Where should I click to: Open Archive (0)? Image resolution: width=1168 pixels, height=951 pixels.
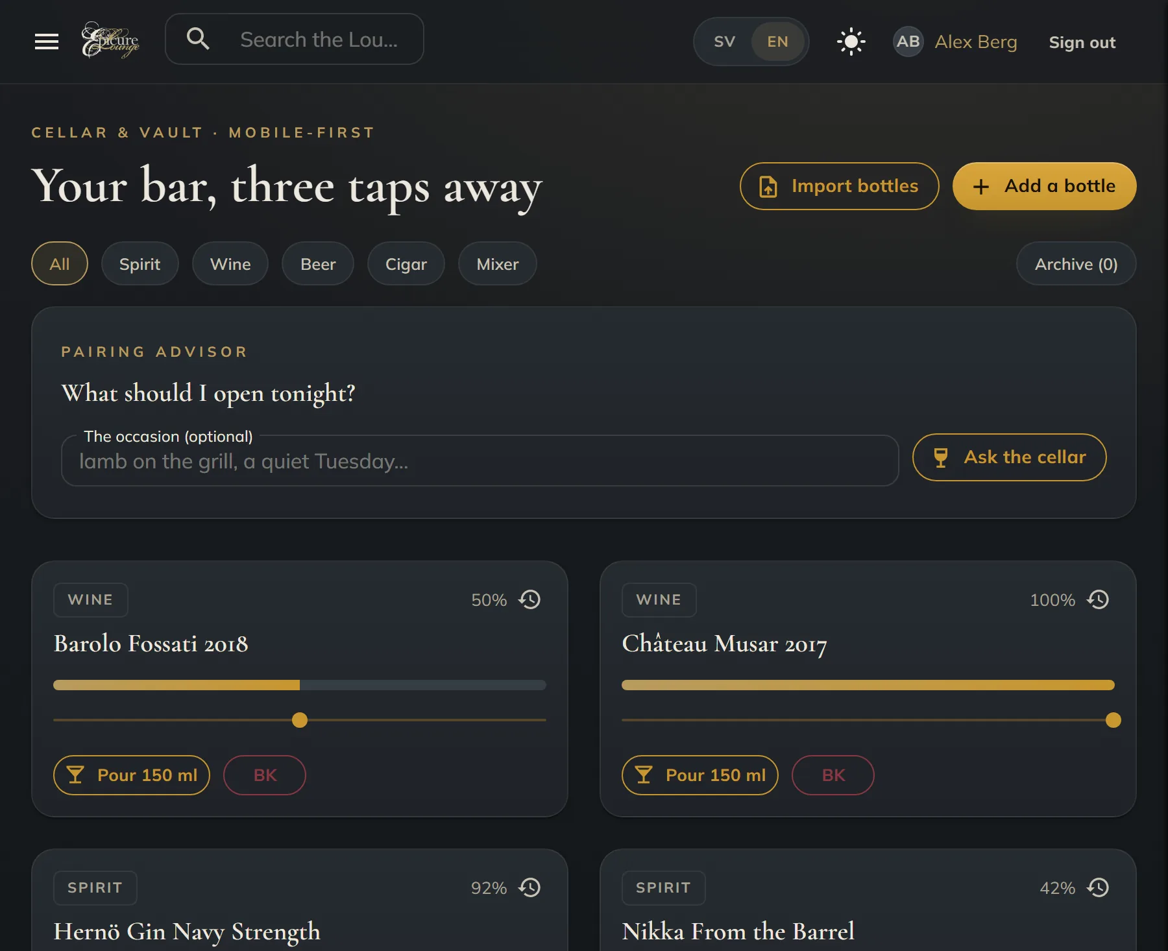click(x=1076, y=264)
